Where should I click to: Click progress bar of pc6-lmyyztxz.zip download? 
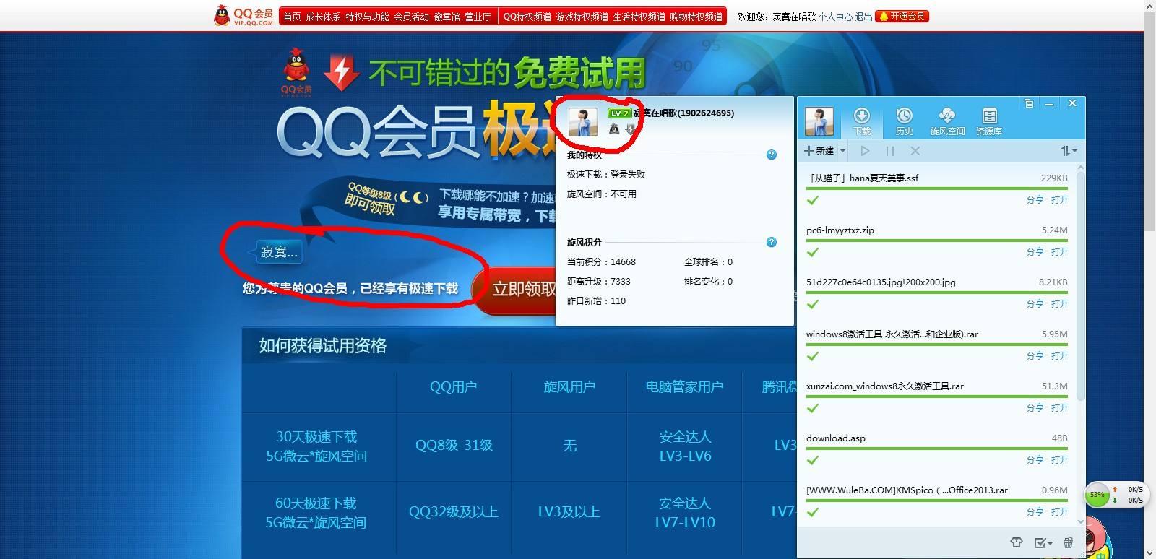(936, 240)
